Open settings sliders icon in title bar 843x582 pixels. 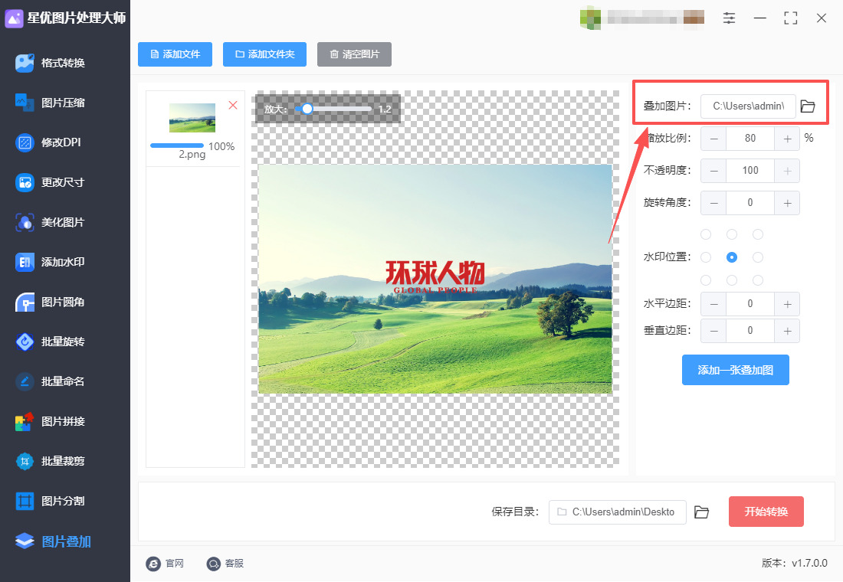[x=729, y=18]
